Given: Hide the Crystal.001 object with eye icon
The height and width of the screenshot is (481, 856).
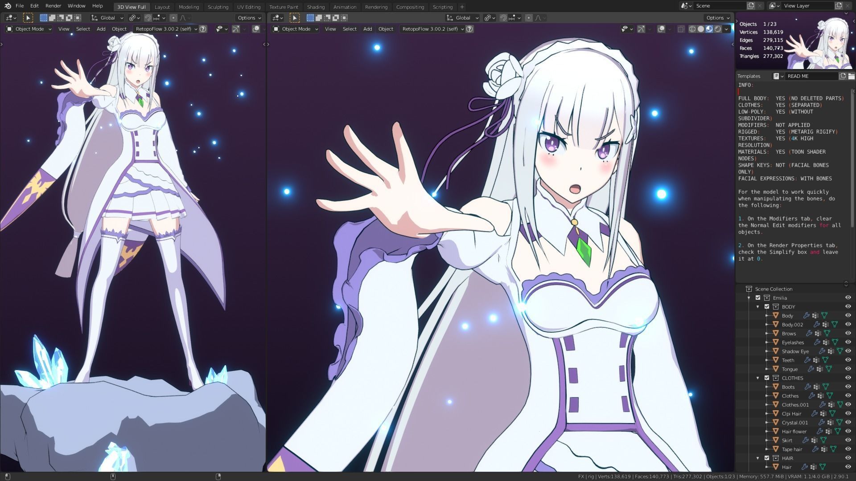Looking at the screenshot, I should 848,423.
